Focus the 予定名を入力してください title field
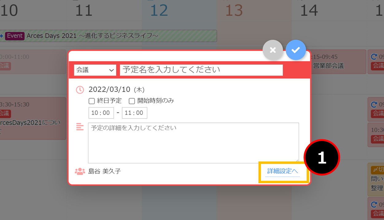Viewport: 384px width, 220px height. 201,70
